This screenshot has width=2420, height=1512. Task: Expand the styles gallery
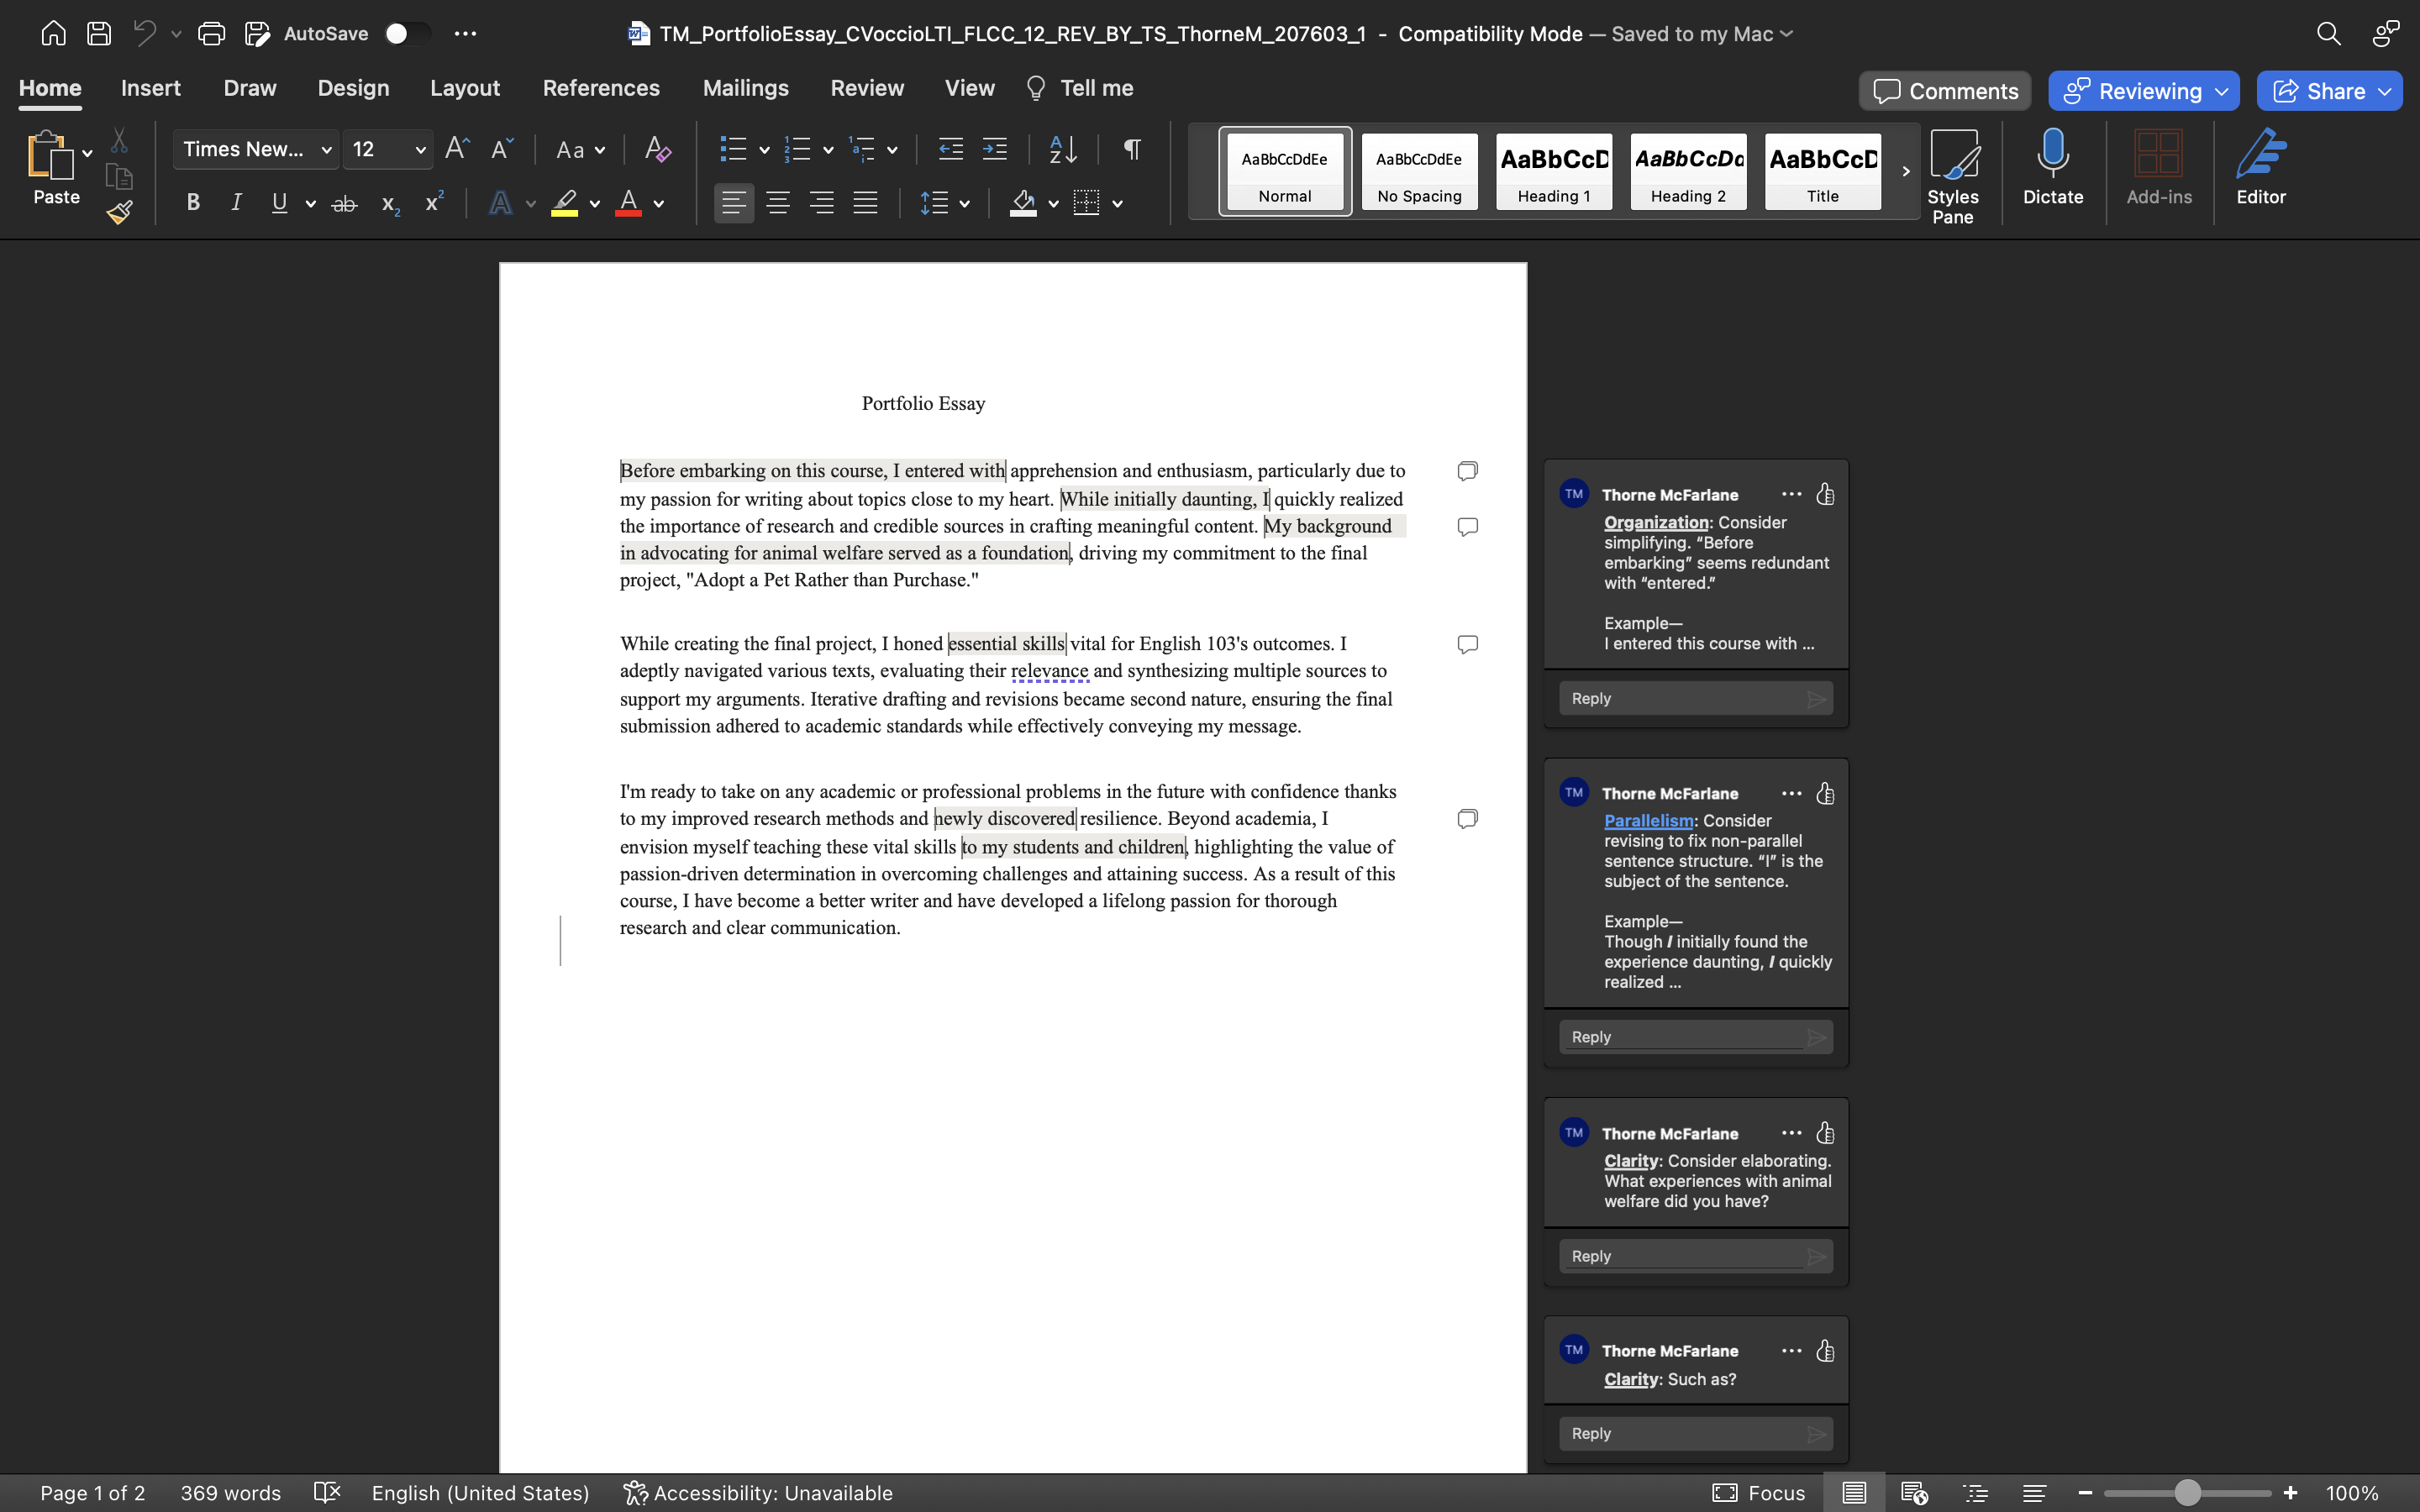click(1904, 171)
